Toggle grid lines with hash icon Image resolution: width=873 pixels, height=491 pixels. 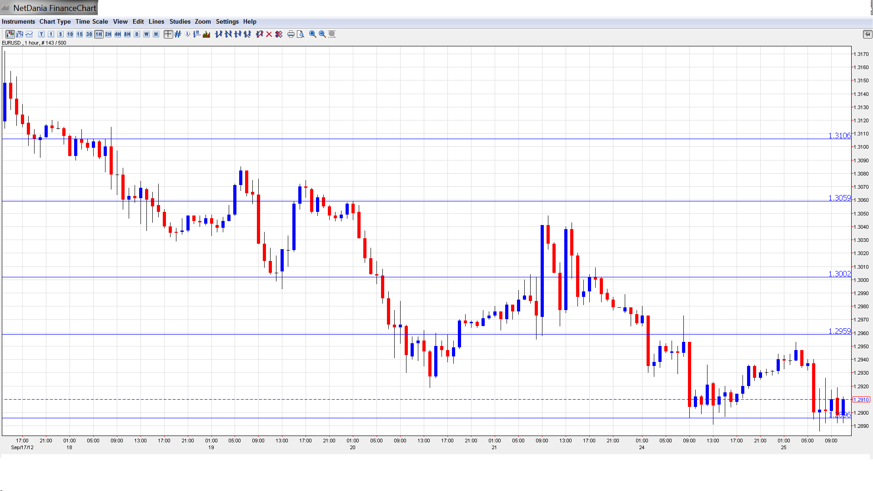pos(178,34)
